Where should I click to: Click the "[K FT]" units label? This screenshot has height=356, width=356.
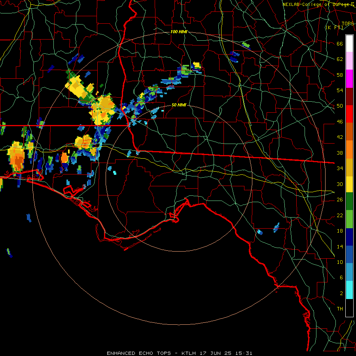(334, 27)
